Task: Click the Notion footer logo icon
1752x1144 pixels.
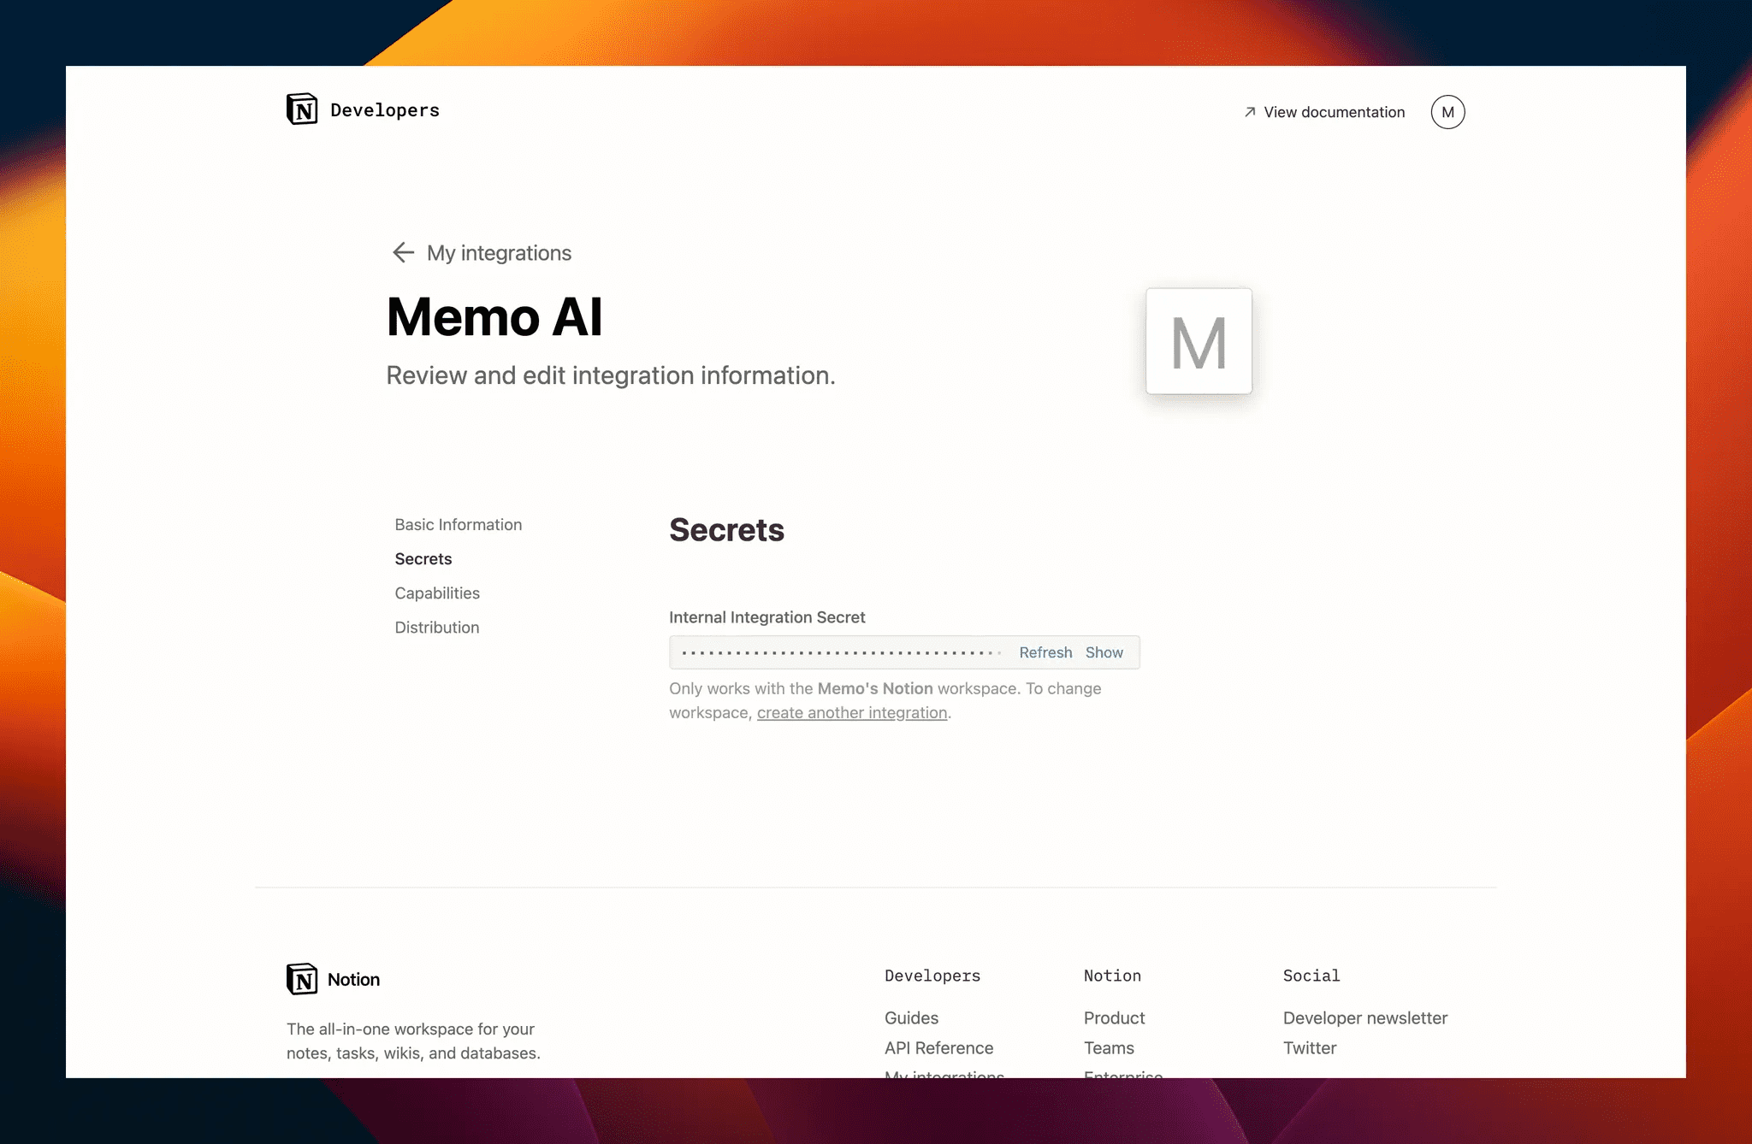Action: pyautogui.click(x=301, y=978)
